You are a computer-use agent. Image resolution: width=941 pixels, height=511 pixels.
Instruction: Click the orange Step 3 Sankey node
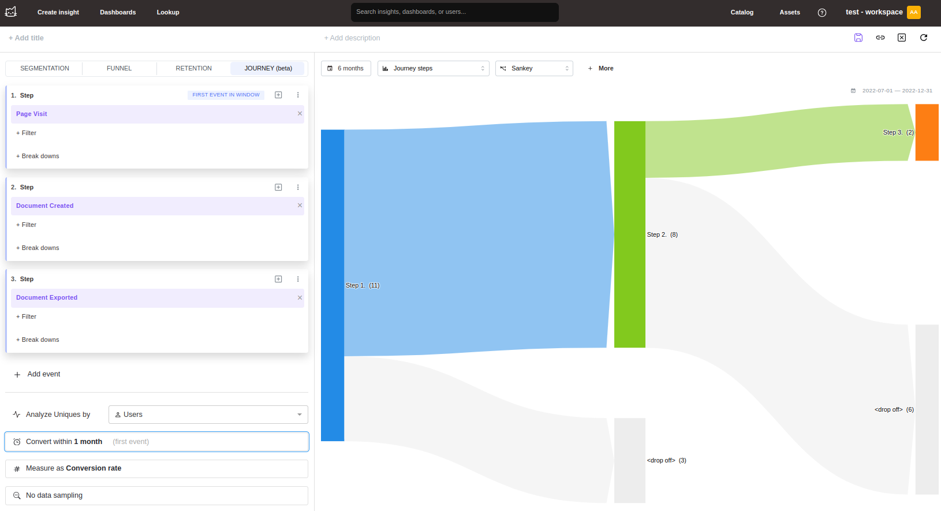927,132
